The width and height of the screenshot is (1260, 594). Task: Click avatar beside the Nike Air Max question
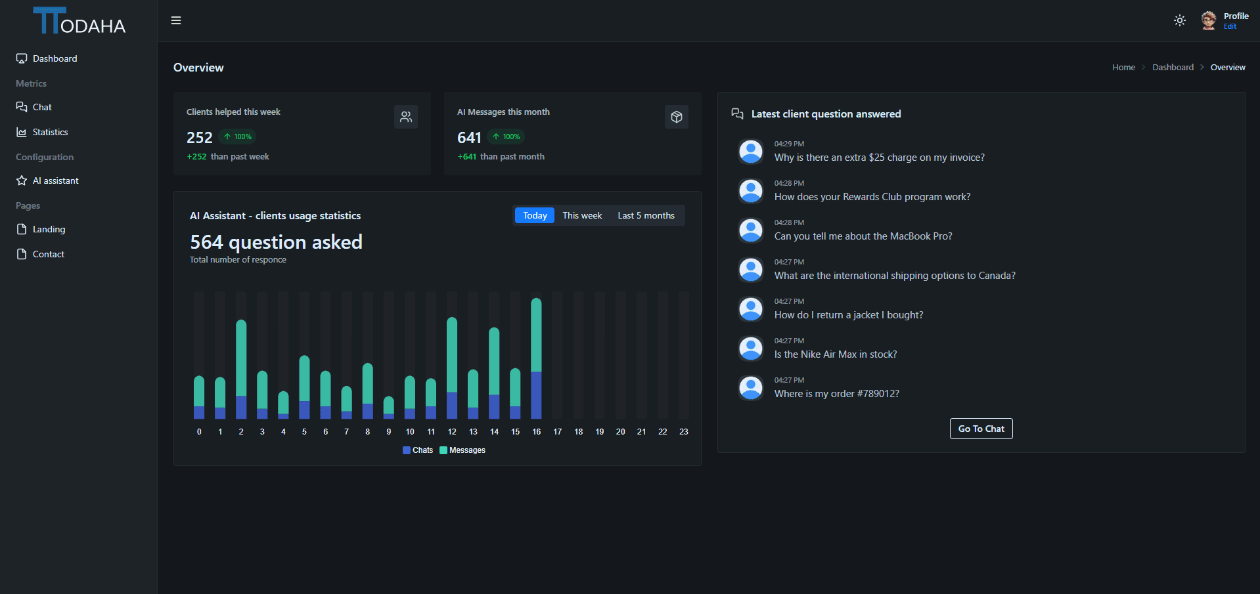[750, 349]
